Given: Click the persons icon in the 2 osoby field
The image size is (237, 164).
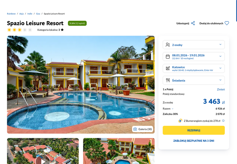Looking at the screenshot, I should pyautogui.click(x=168, y=45).
